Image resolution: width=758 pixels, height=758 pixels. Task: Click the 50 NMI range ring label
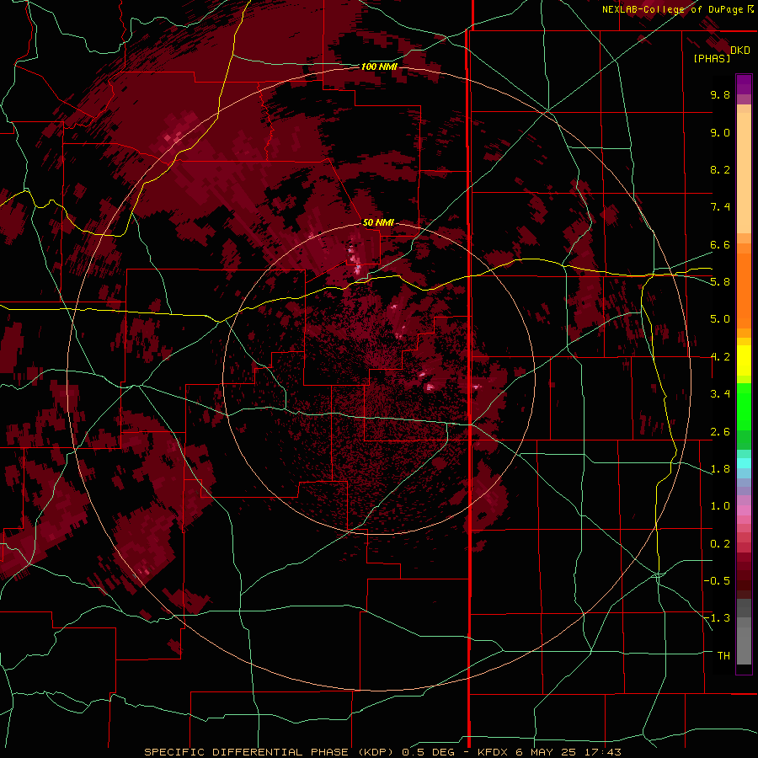pos(378,223)
